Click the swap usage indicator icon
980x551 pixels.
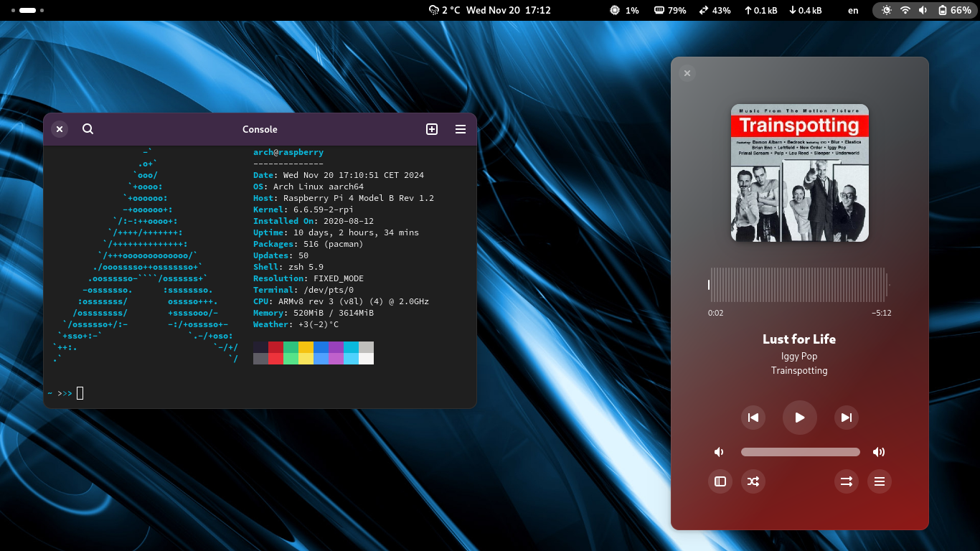[x=704, y=10]
